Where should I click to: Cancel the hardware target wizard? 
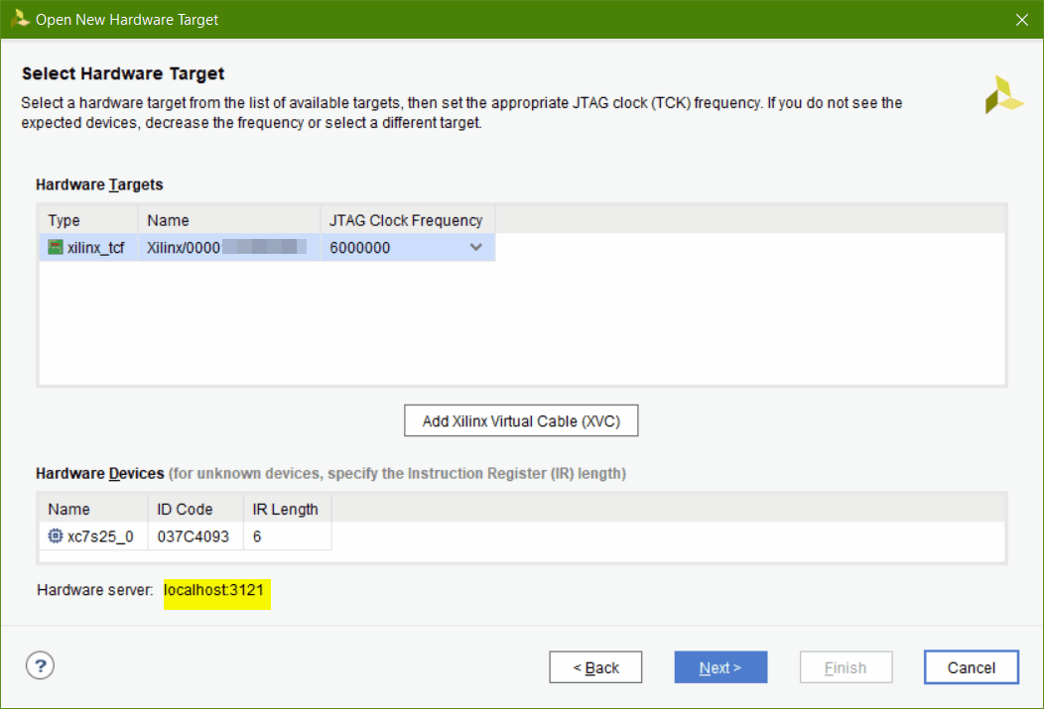pos(971,667)
